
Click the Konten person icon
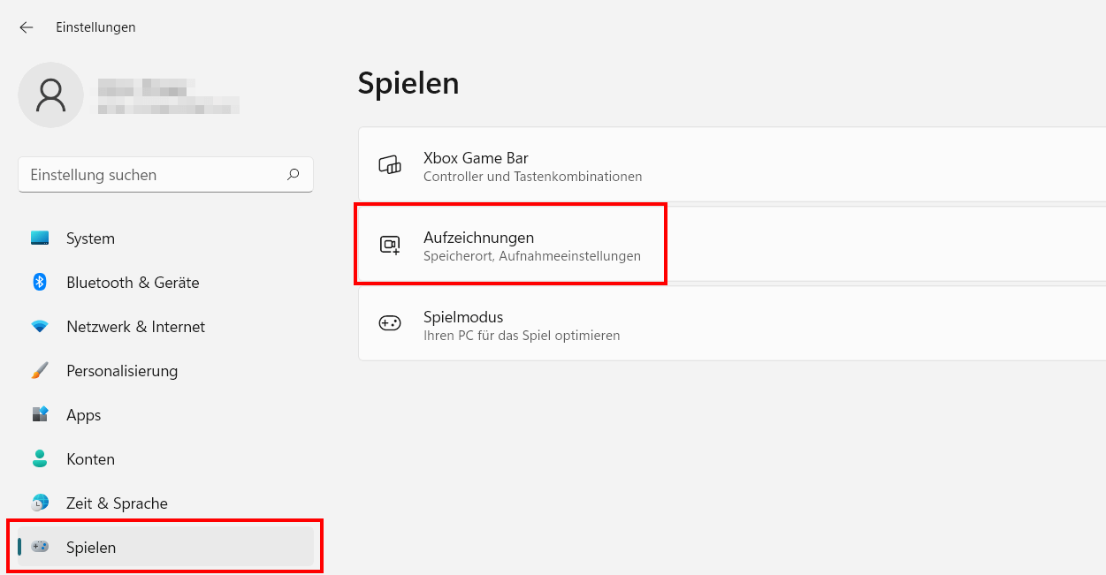[x=40, y=459]
